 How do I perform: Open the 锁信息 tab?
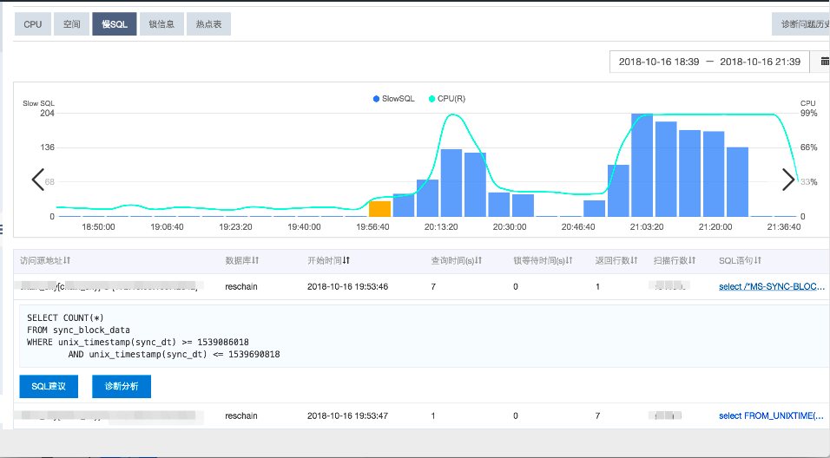[161, 24]
